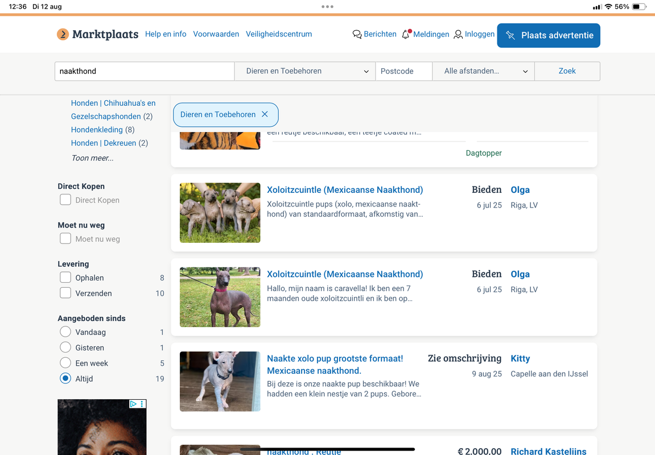The image size is (655, 455).
Task: Open the Xoloitzcuintle pups listing title
Action: (345, 190)
